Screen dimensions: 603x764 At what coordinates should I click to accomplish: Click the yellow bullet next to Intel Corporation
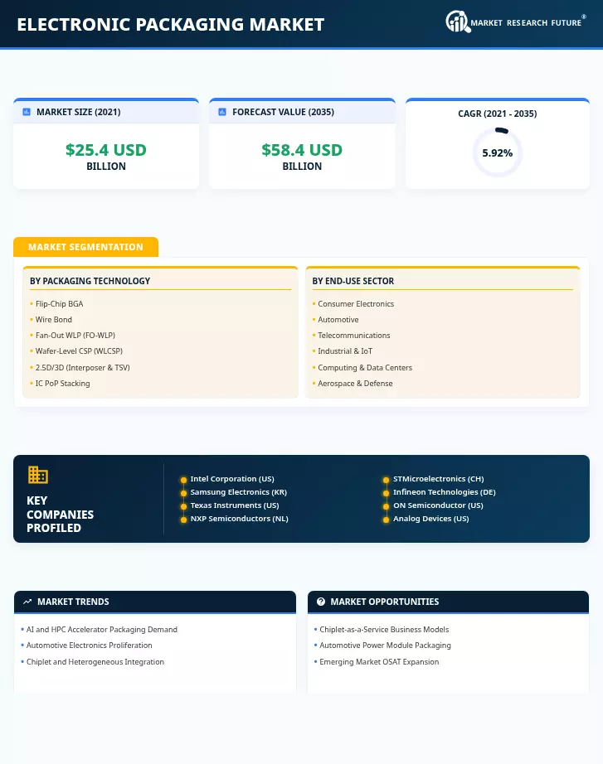point(183,480)
